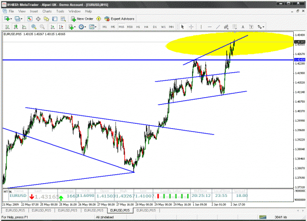307x221 pixels.
Task: Select the active EURUSD,M15 chart tab
Action: [x=120, y=210]
